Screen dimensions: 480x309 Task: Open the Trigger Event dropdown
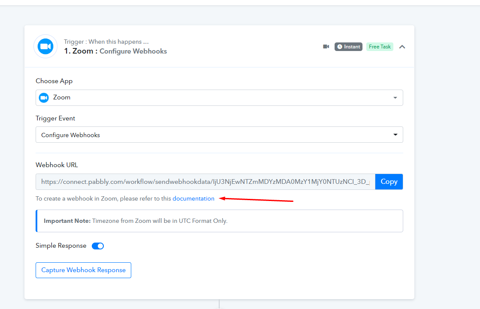pos(219,135)
